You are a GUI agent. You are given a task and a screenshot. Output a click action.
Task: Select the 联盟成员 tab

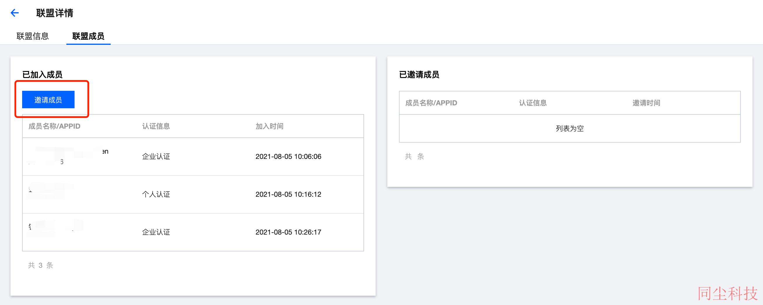click(88, 36)
